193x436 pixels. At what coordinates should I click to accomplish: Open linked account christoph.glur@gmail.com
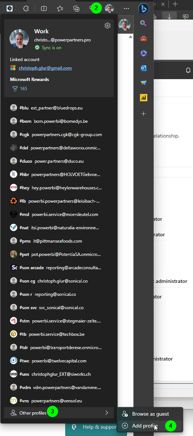pyautogui.click(x=45, y=68)
